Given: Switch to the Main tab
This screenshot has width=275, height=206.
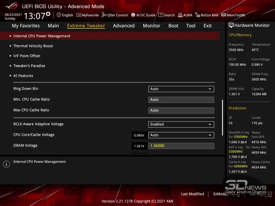Looking at the screenshot, I should 53,26.
